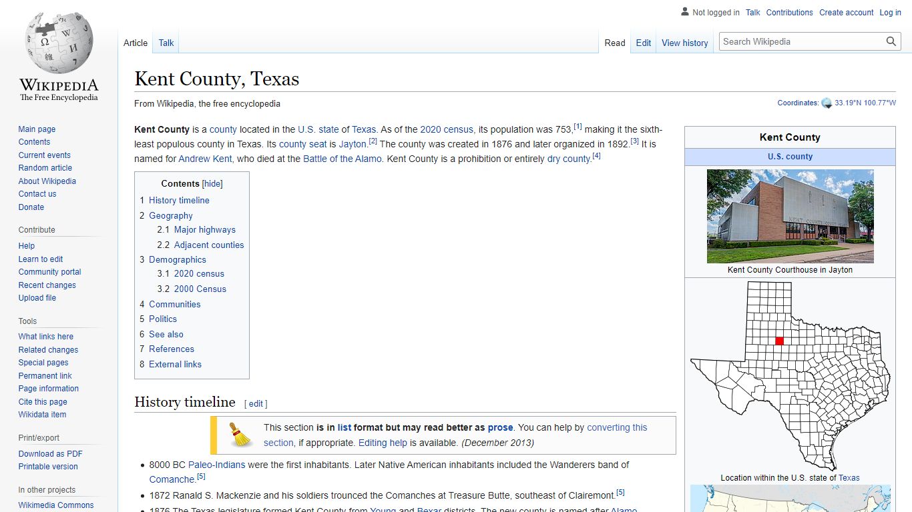The height and width of the screenshot is (512, 912).
Task: Jump to Politics in contents
Action: [x=163, y=319]
